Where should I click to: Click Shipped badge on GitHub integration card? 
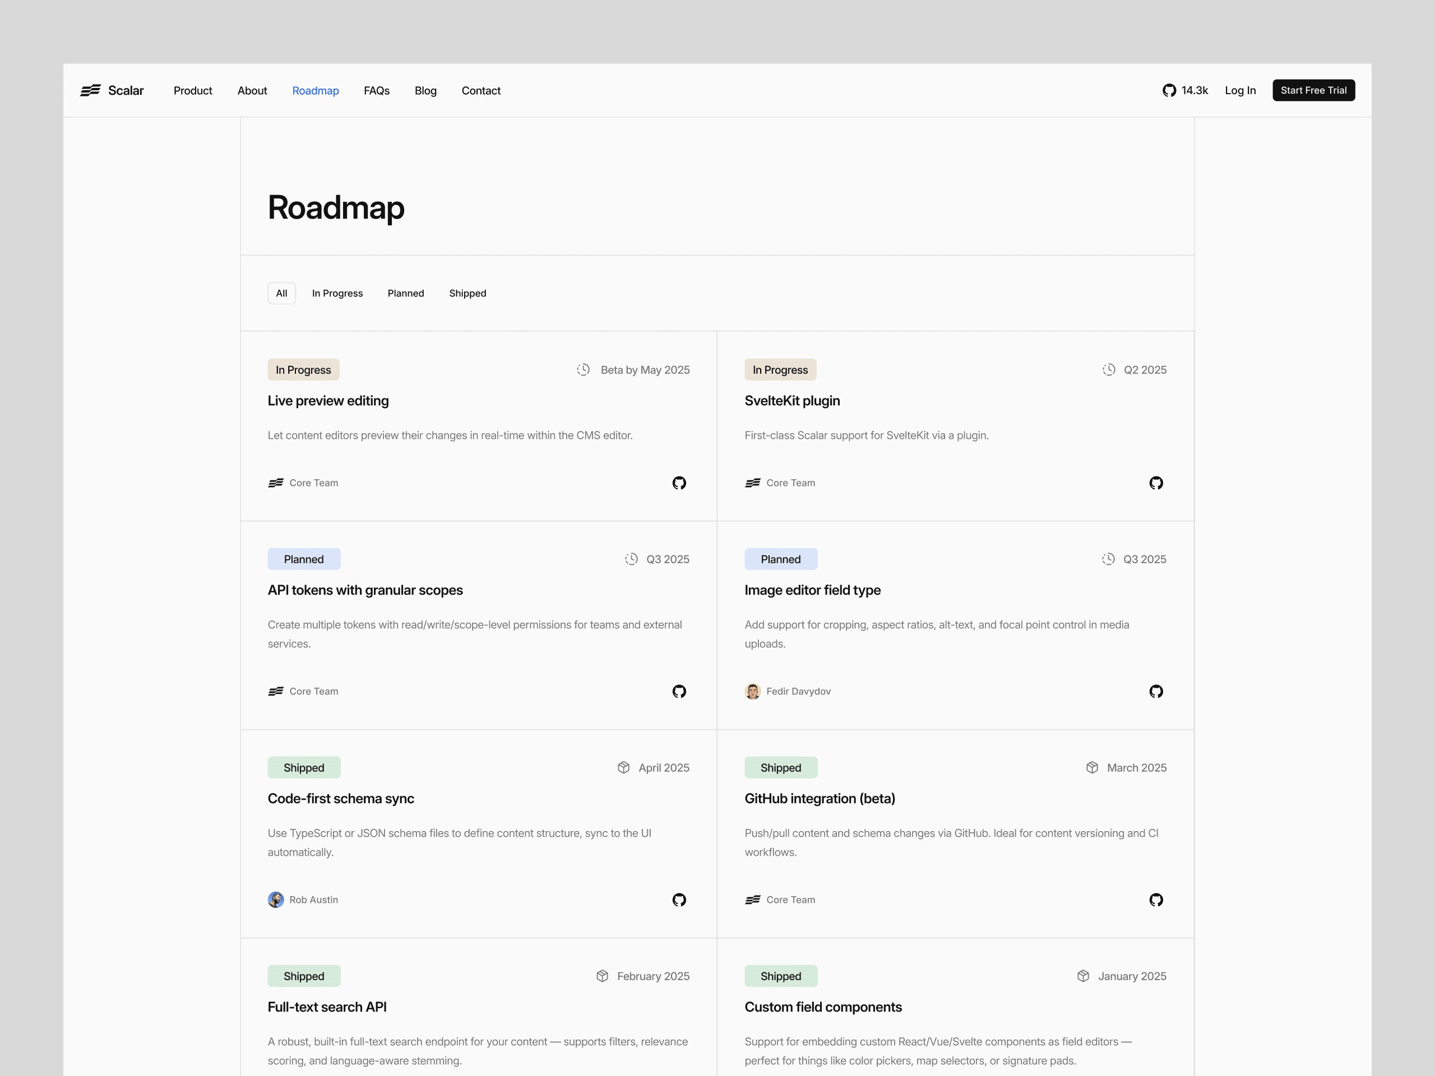pyautogui.click(x=780, y=767)
